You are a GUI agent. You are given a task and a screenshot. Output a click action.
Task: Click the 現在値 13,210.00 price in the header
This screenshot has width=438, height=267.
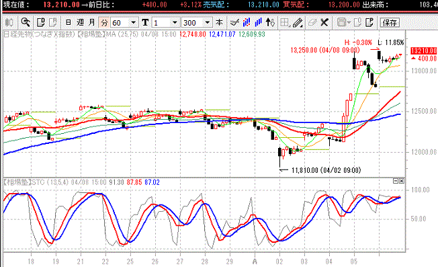[61, 5]
